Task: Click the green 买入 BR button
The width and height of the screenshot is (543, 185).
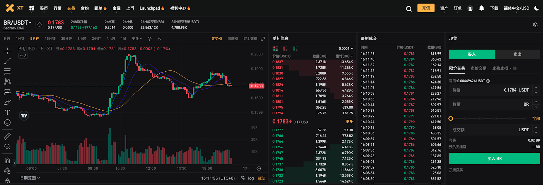Action: pos(494,159)
